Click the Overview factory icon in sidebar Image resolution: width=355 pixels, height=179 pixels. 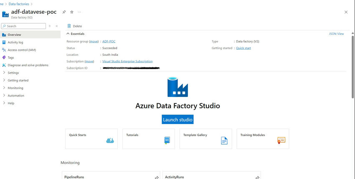[x=4, y=35]
